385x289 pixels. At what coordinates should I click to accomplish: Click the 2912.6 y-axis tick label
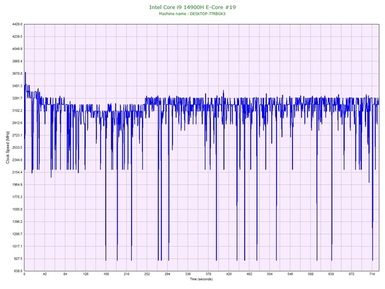[17, 123]
